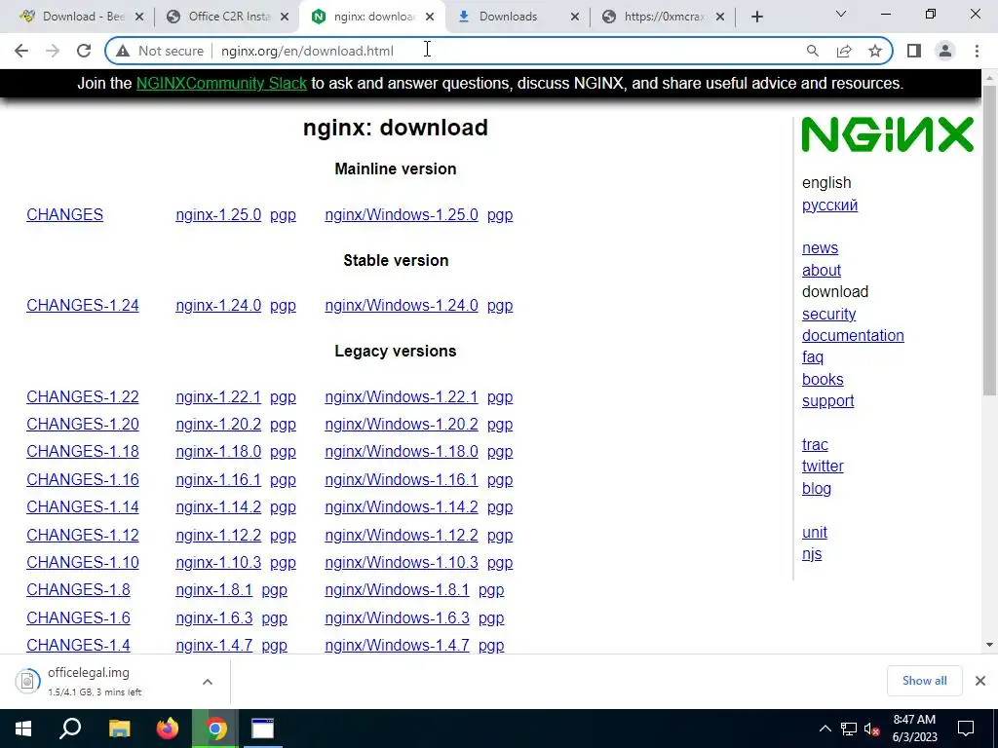Reload the nginx download page
This screenshot has width=998, height=748.
(x=84, y=51)
